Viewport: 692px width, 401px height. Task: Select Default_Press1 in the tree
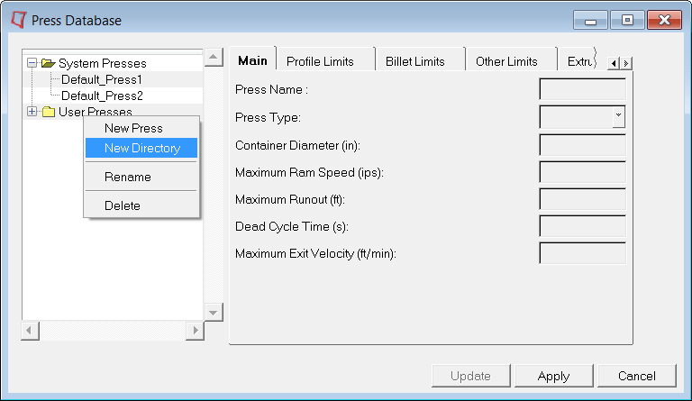click(102, 79)
